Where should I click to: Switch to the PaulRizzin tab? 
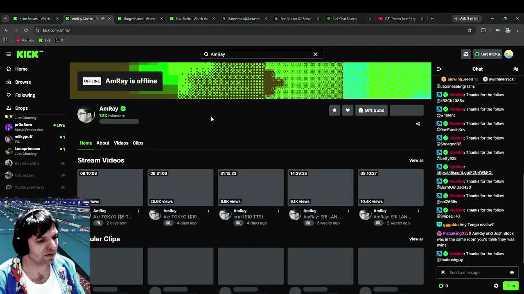(x=192, y=18)
